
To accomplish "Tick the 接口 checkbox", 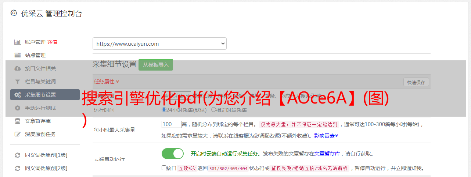I will click(x=164, y=168).
